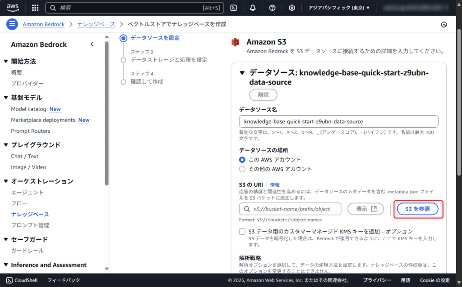Screen dimensions: 462x287
Task: Click the 解析戦略 heading
Action: point(250,258)
